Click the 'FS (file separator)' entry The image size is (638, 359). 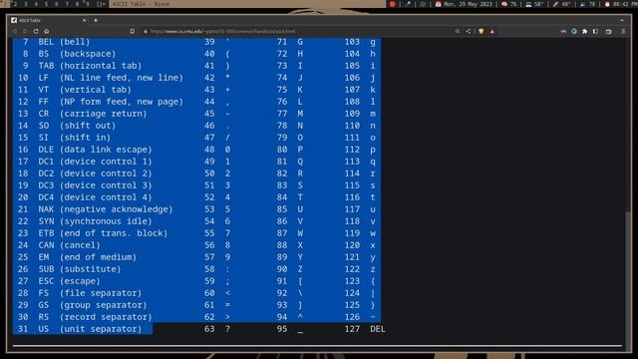[x=90, y=293]
